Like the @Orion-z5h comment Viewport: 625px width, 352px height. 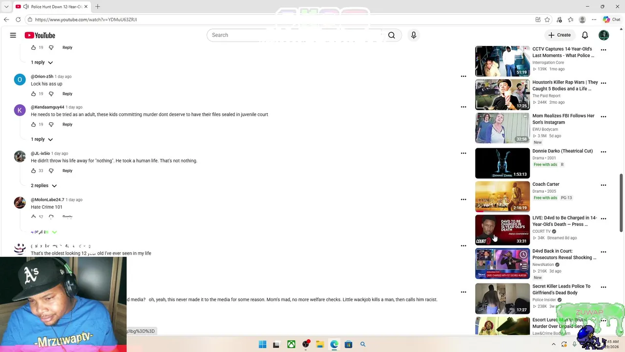point(33,94)
